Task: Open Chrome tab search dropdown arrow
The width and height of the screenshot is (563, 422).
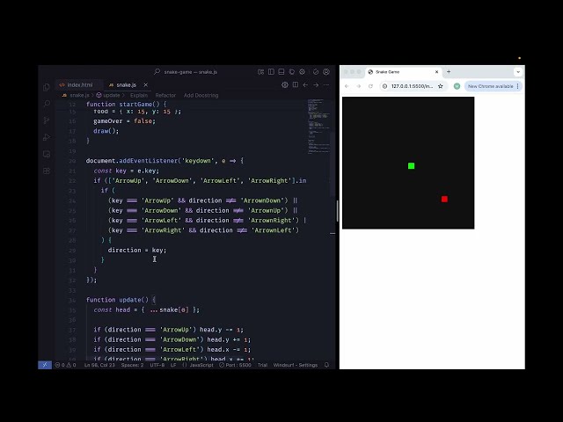Action: point(518,72)
